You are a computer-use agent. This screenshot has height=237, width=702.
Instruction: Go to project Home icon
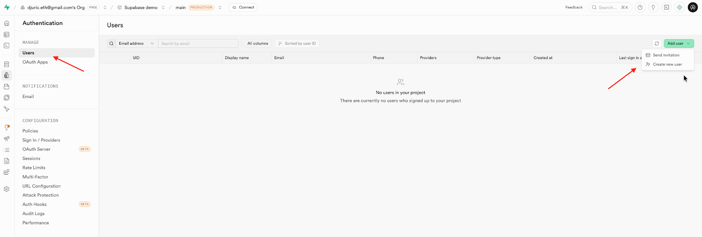tap(7, 23)
